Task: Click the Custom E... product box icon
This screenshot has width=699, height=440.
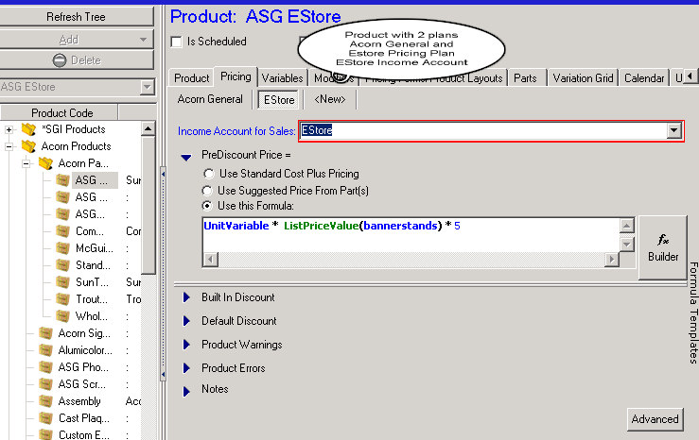Action: [45, 434]
